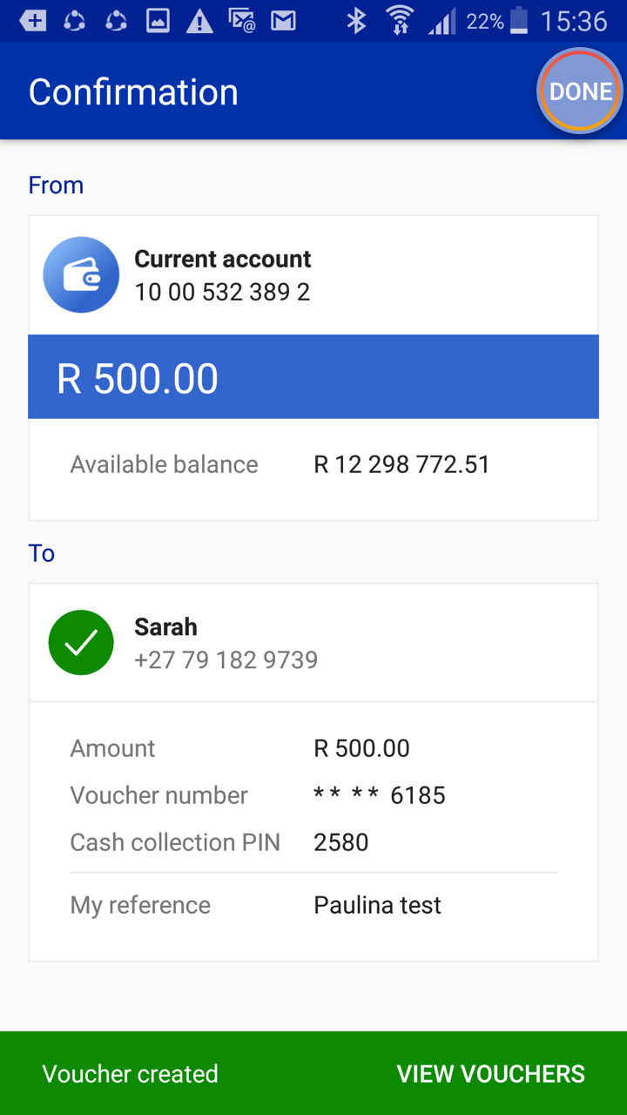Tap the Gmail notification icon
Image resolution: width=627 pixels, height=1115 pixels.
click(283, 21)
